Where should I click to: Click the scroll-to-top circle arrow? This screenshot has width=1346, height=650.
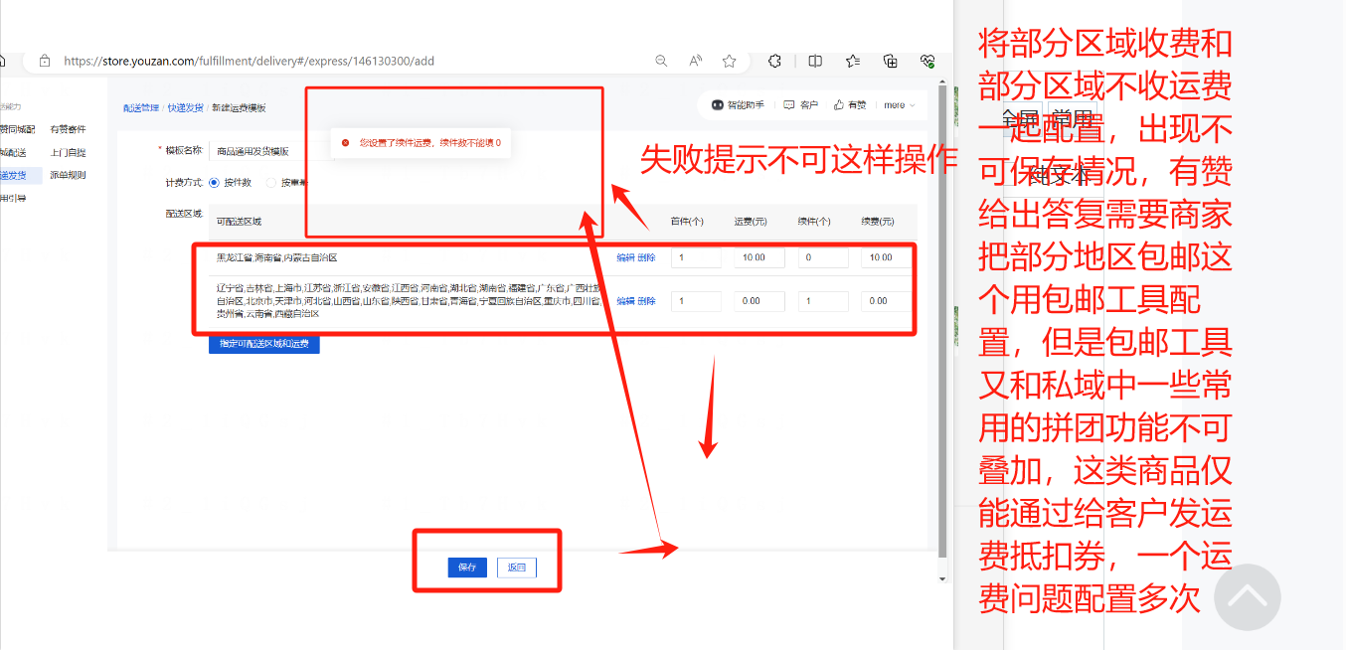1248,597
